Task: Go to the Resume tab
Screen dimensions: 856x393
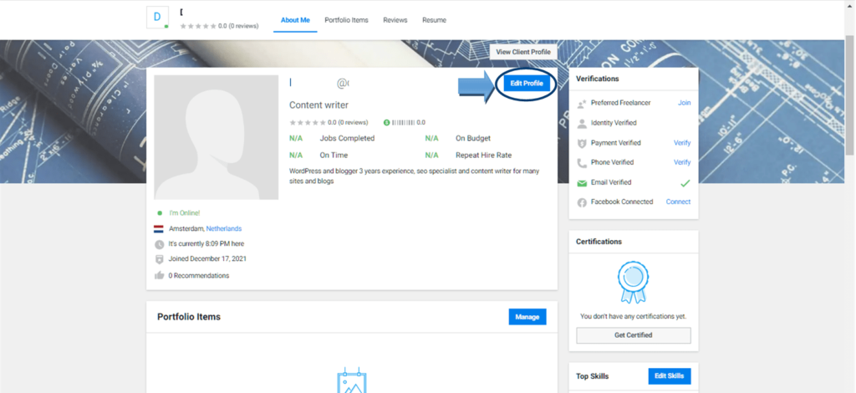Action: (x=434, y=20)
